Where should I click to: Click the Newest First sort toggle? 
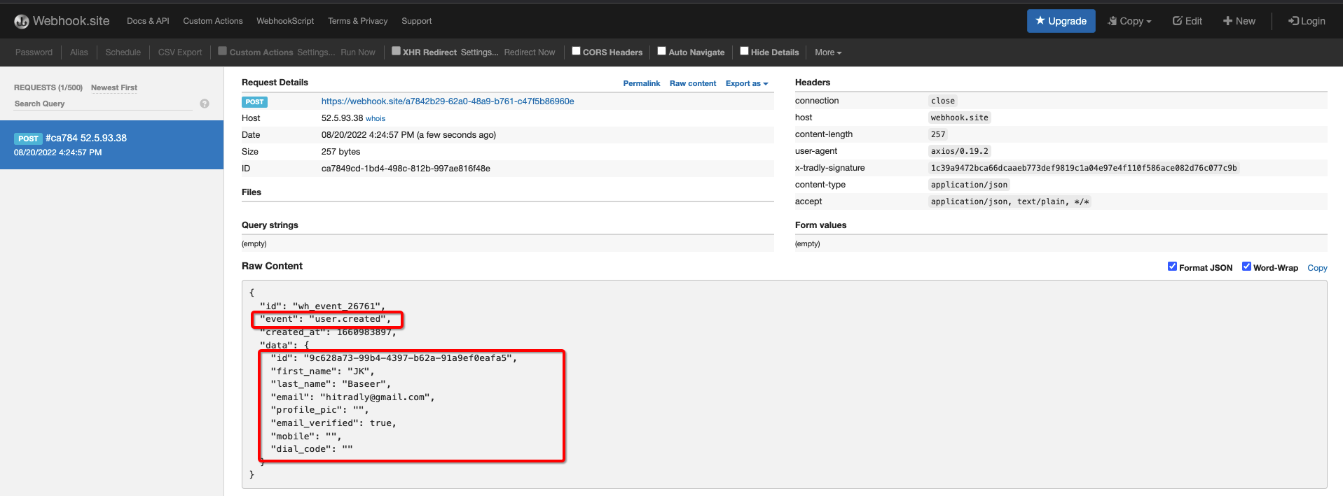click(114, 87)
